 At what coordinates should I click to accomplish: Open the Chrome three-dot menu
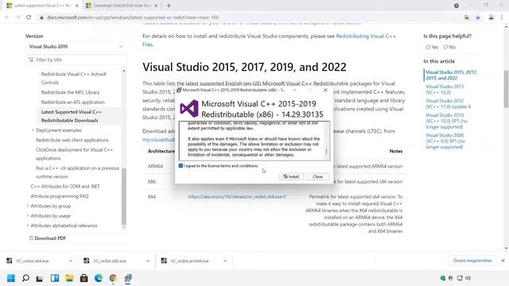tap(502, 17)
